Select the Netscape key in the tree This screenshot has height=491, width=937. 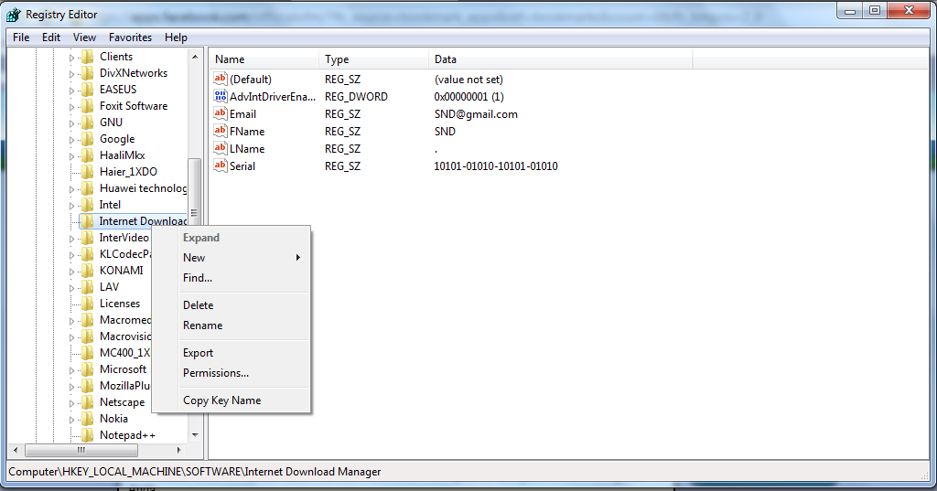point(122,402)
